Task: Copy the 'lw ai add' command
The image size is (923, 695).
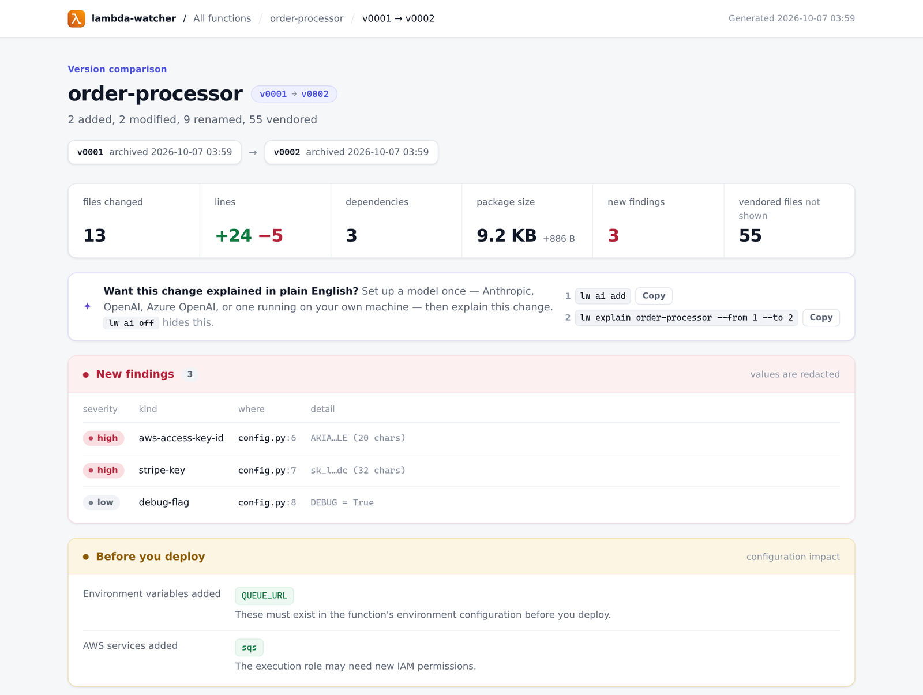Action: [654, 296]
